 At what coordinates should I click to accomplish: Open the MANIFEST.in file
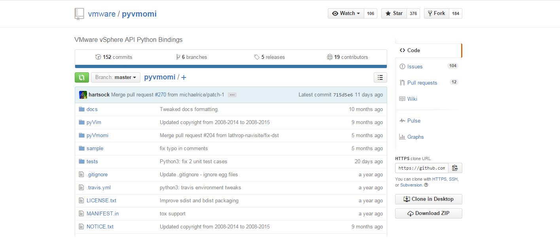pyautogui.click(x=102, y=213)
